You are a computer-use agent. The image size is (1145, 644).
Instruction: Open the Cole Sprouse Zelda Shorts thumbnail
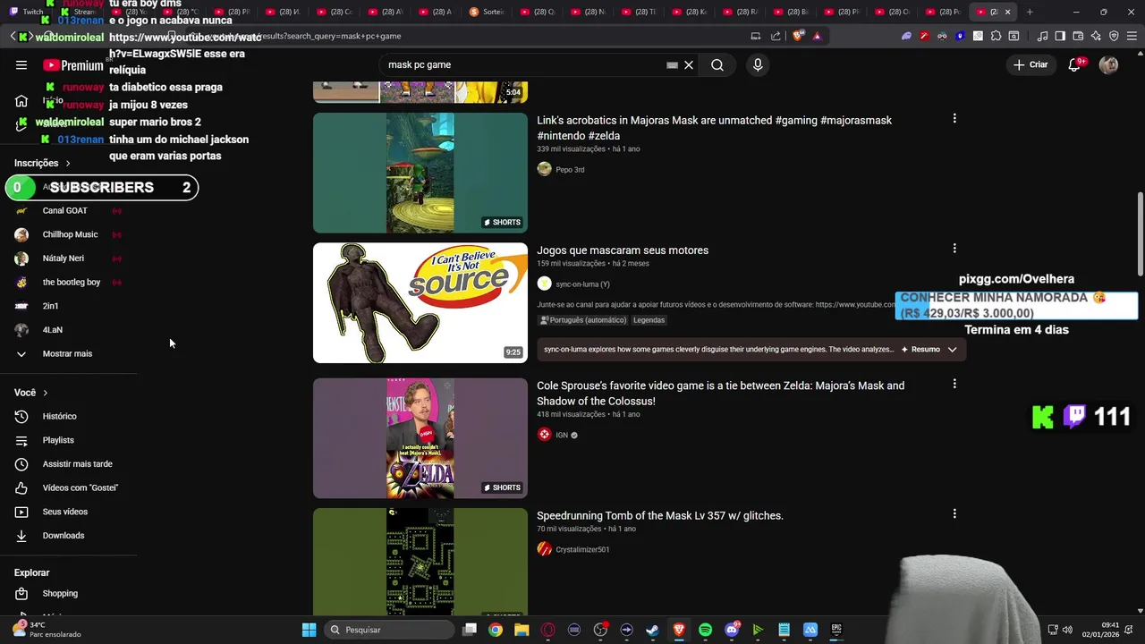[420, 438]
